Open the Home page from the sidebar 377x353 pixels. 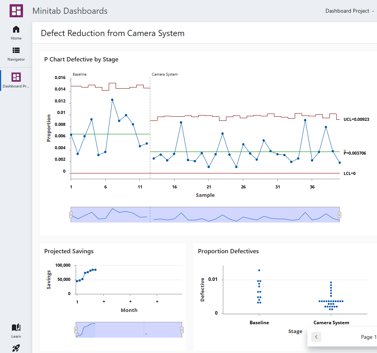[x=16, y=32]
